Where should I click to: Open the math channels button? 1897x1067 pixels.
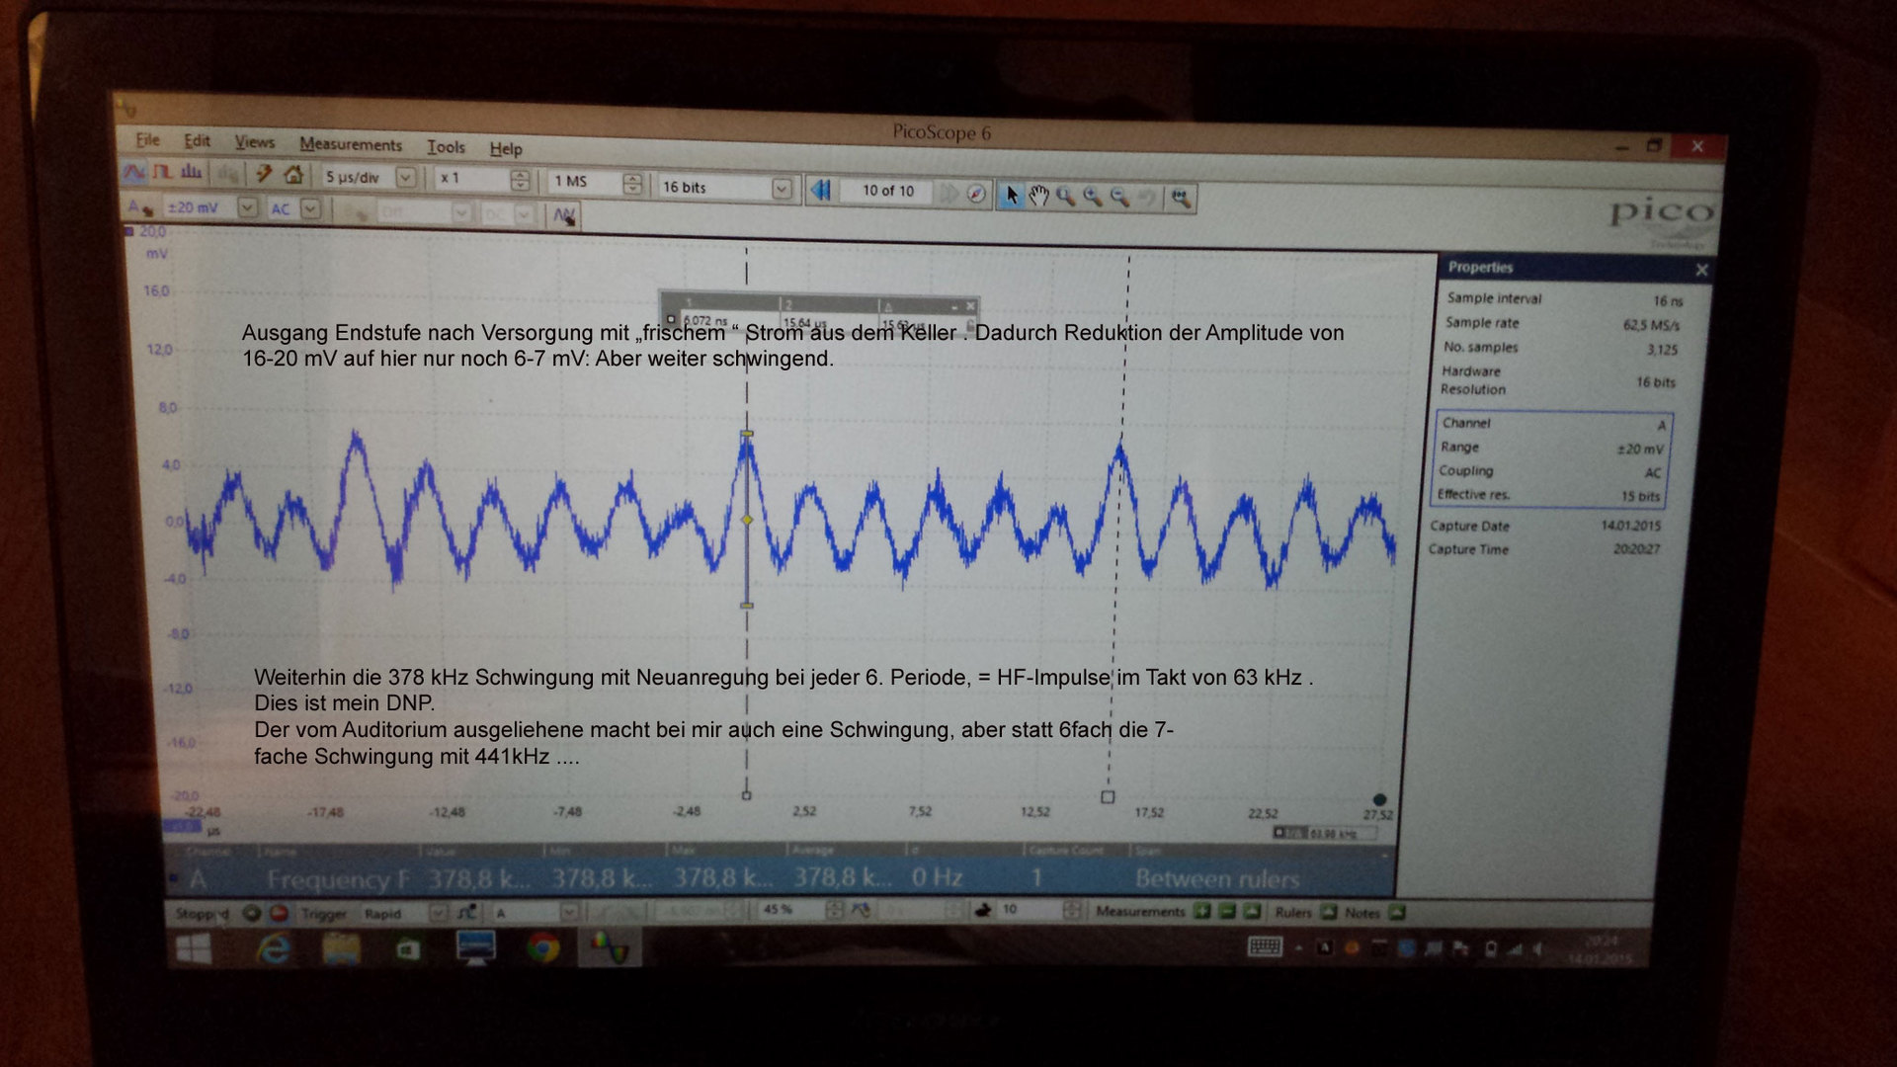[x=564, y=214]
